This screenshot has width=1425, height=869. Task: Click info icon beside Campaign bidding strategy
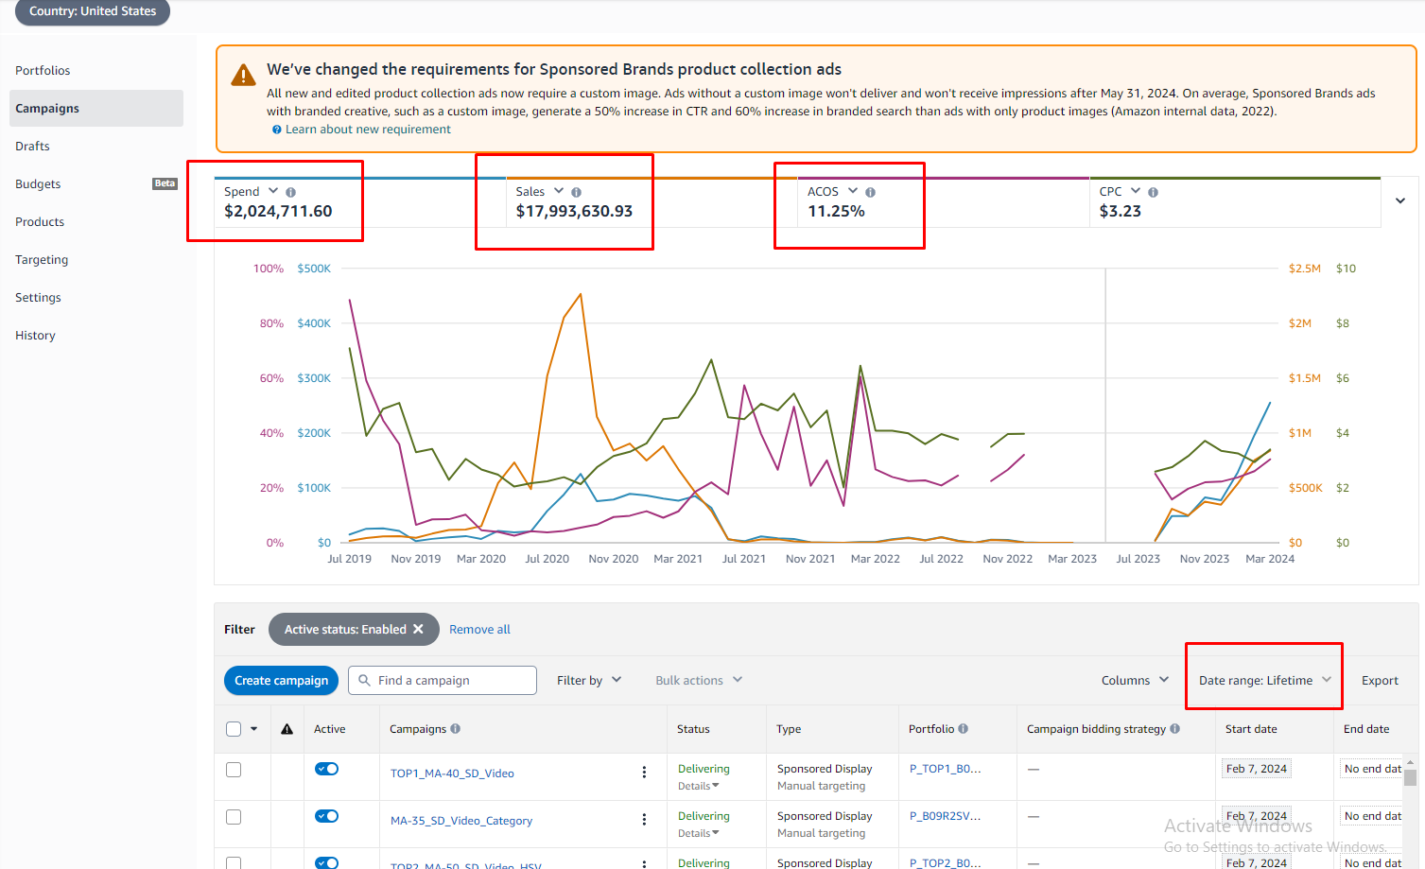pos(1175,729)
